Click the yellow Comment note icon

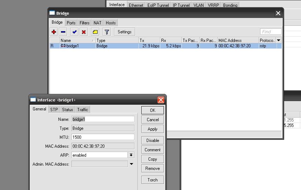coord(95,32)
